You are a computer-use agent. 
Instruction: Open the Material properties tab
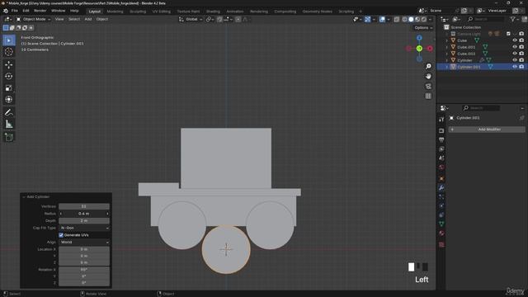click(x=441, y=233)
